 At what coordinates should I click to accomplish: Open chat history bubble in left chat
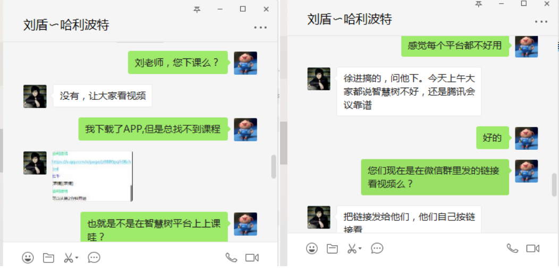(x=94, y=257)
